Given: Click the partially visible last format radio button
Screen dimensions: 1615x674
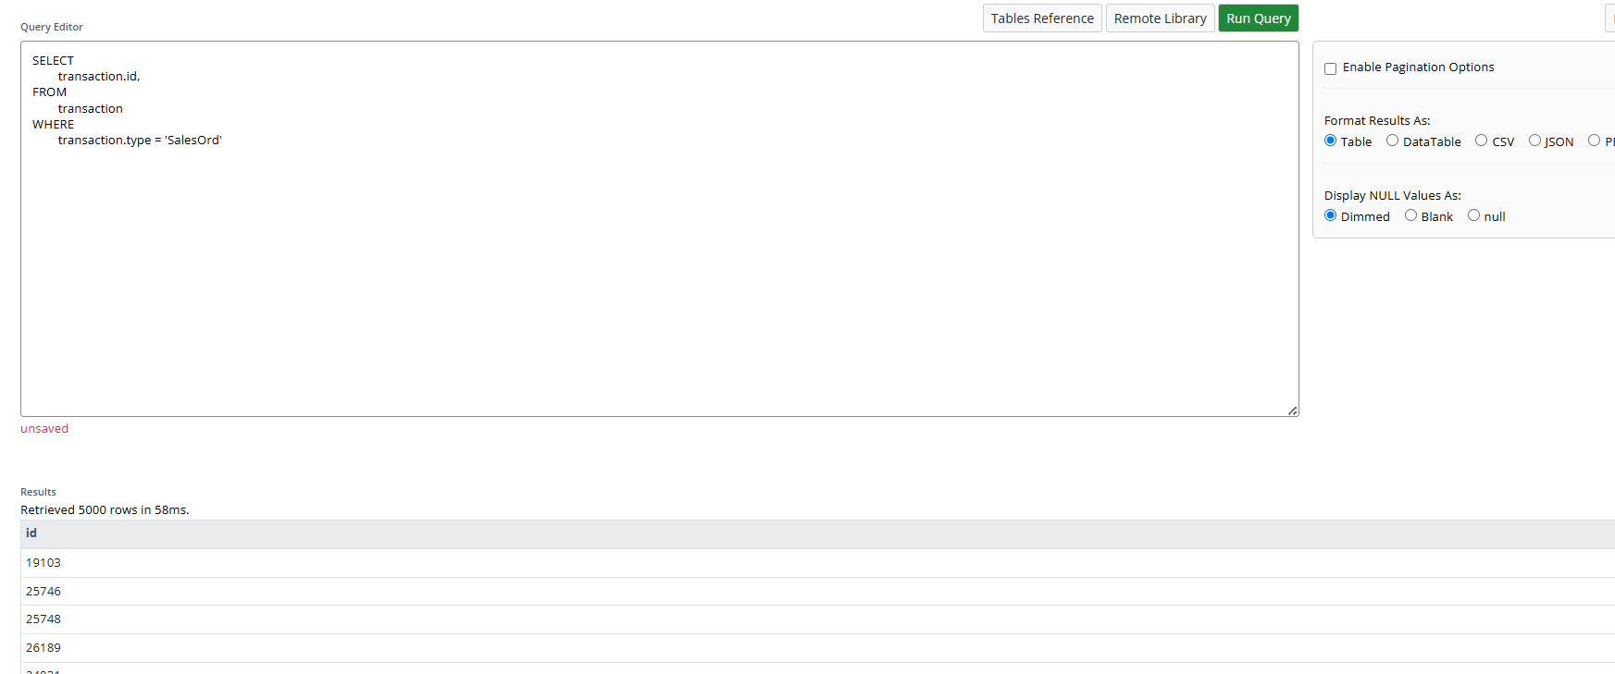Looking at the screenshot, I should pos(1594,141).
